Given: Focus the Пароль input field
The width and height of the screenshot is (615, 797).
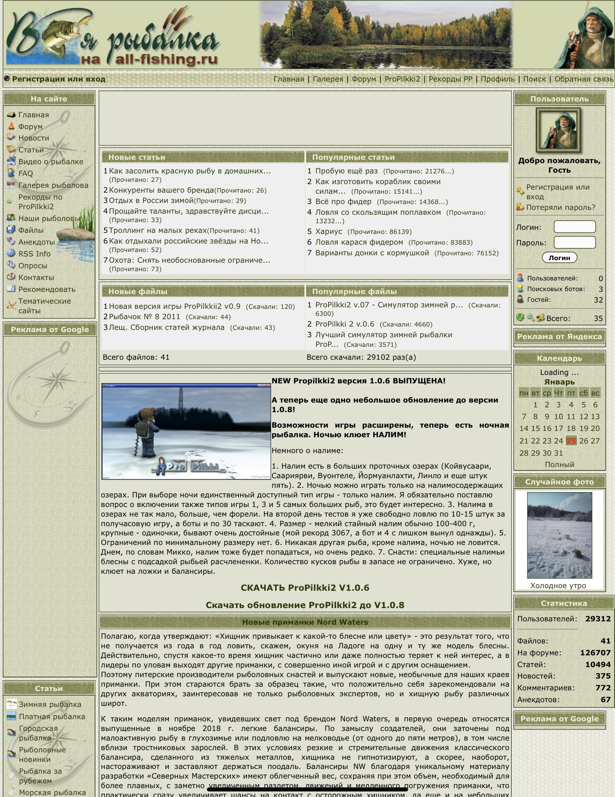Looking at the screenshot, I should click(x=574, y=242).
